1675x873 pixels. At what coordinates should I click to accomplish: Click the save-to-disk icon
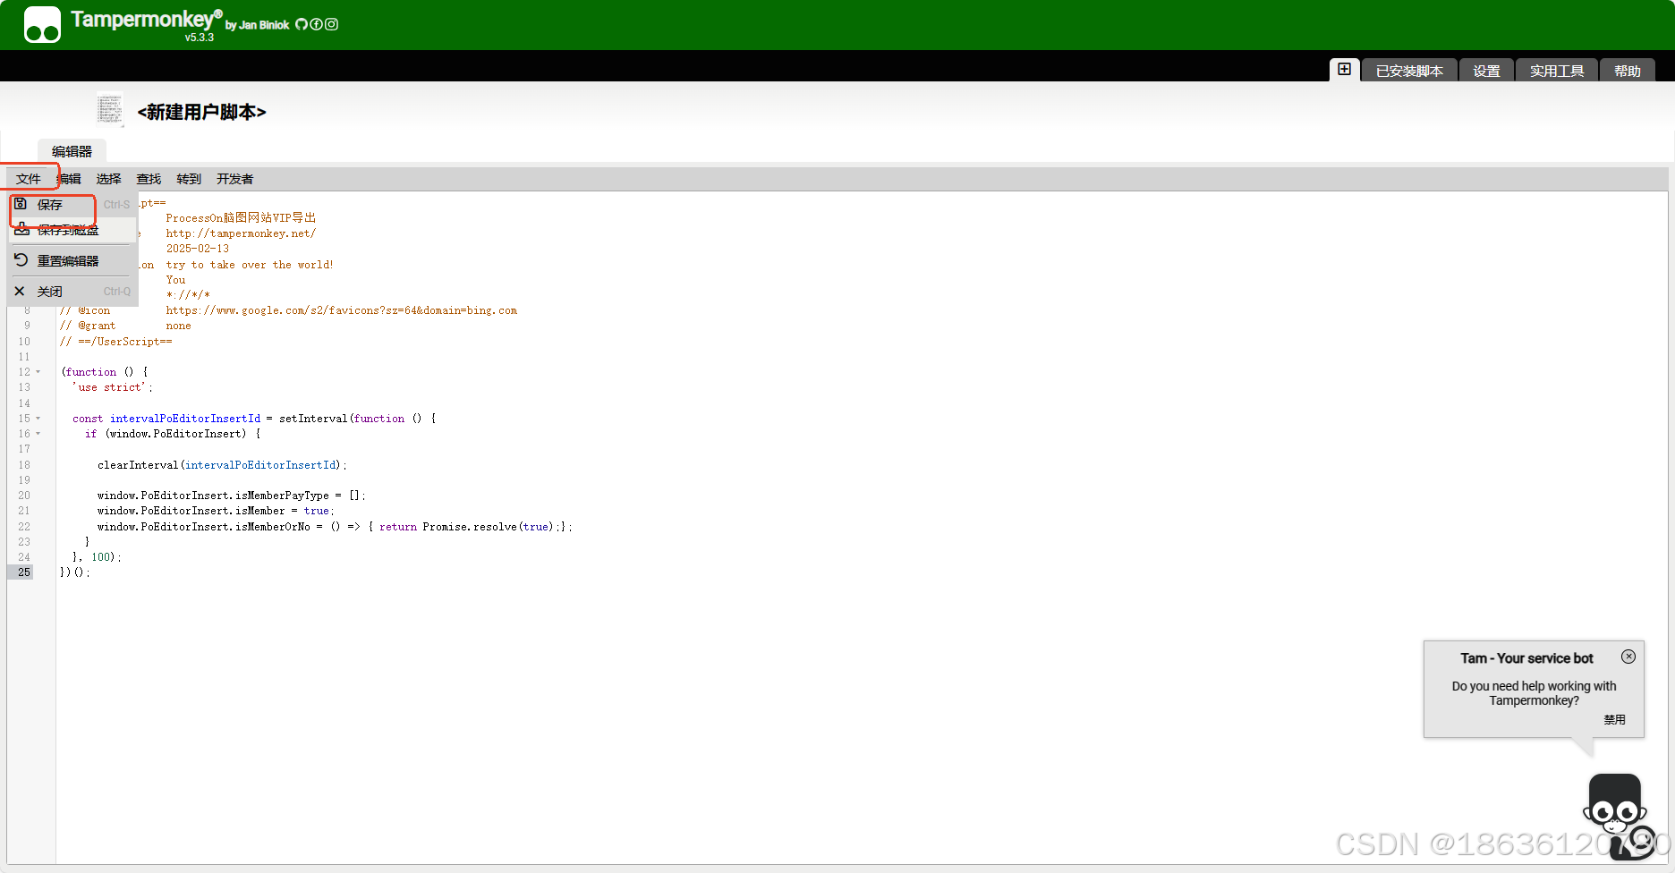pos(22,229)
